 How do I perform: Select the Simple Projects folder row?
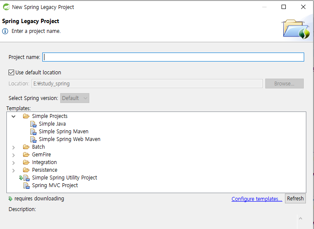coord(50,116)
